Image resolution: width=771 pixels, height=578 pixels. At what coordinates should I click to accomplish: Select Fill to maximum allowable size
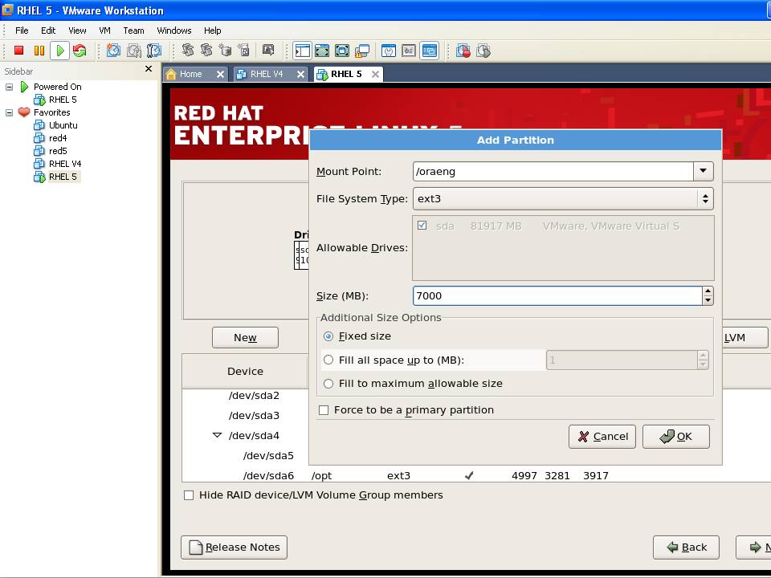click(x=328, y=384)
